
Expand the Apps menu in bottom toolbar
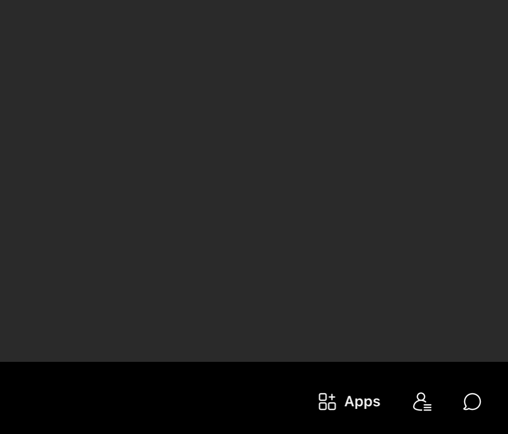coord(349,402)
